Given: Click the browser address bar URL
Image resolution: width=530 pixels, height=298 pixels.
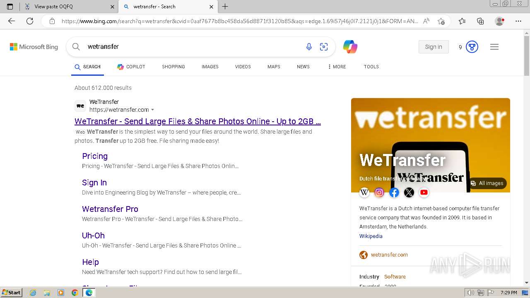Looking at the screenshot, I should coord(239,21).
